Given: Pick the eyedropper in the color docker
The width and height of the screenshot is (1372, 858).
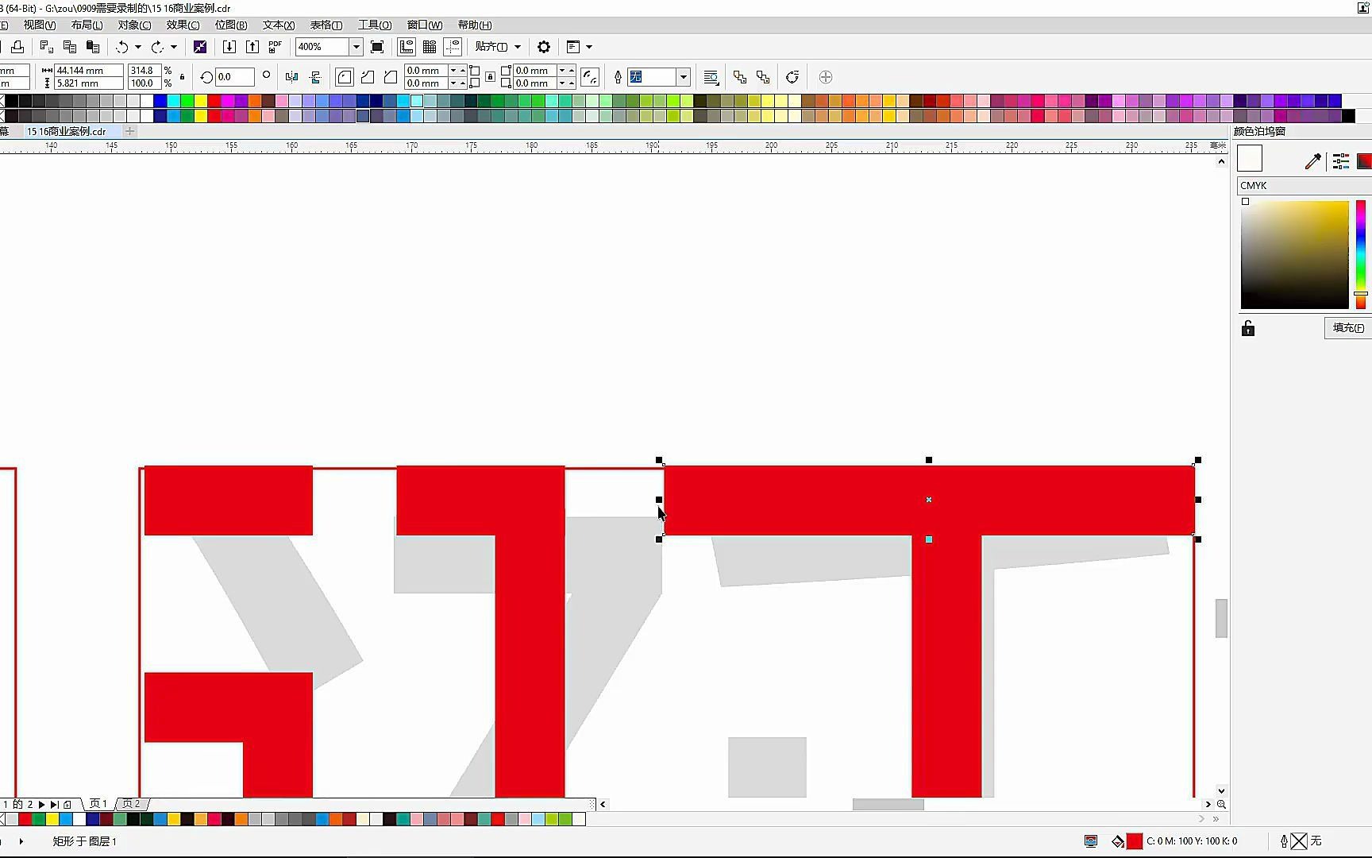Looking at the screenshot, I should [x=1313, y=161].
